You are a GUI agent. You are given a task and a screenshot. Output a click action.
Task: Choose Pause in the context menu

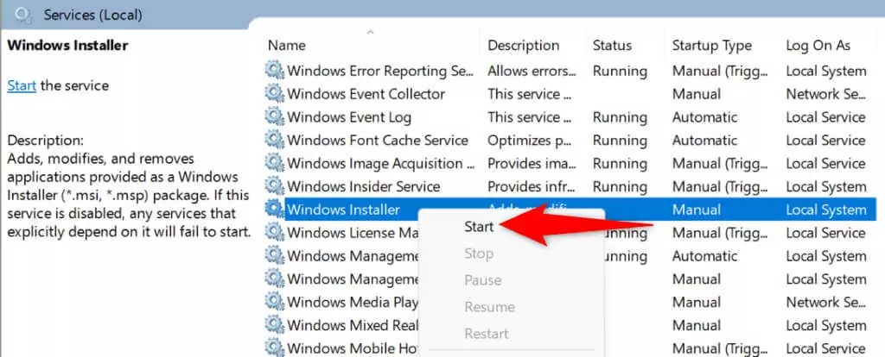(482, 280)
